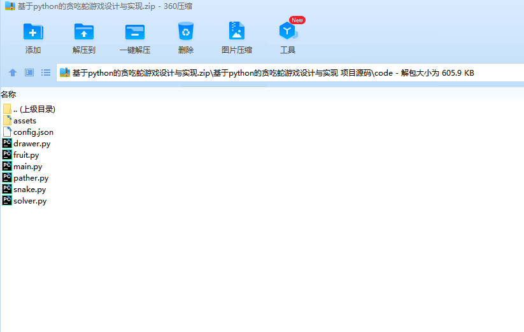Screen dimensions: 524x332
Task: Select the 'solver.py' file name
Action: (30, 201)
